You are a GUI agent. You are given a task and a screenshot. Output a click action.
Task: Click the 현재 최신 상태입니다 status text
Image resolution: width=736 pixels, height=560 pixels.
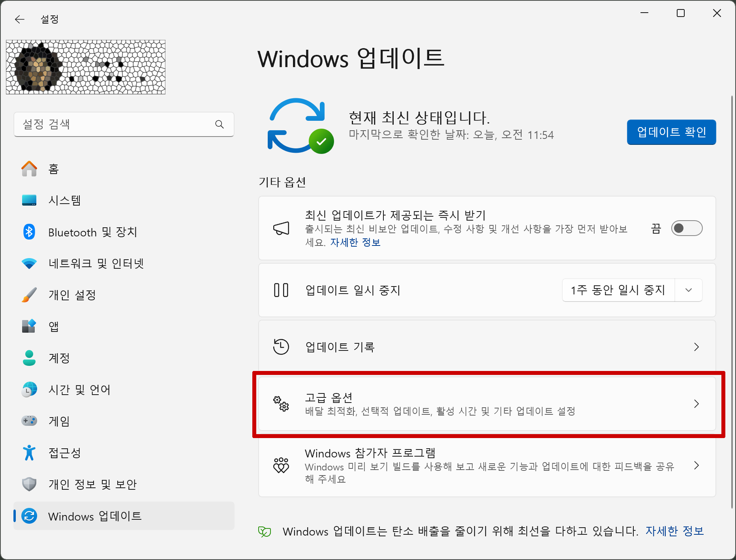pos(419,118)
